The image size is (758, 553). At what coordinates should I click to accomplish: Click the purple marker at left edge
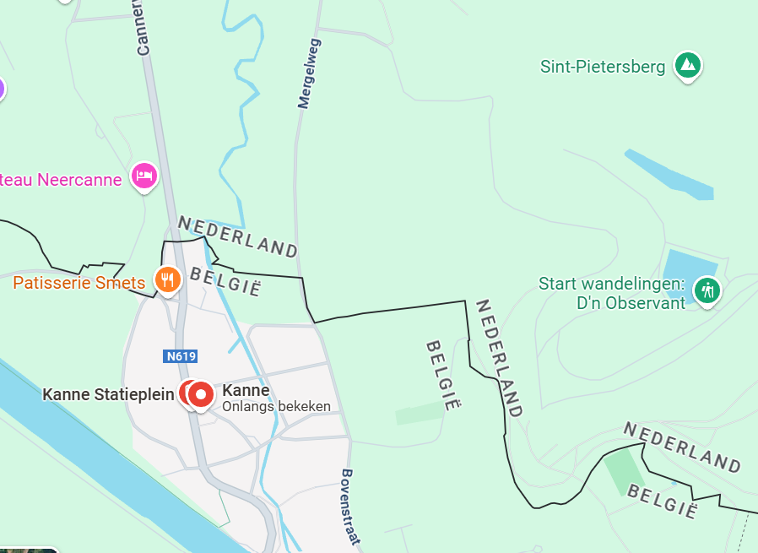tap(1, 89)
